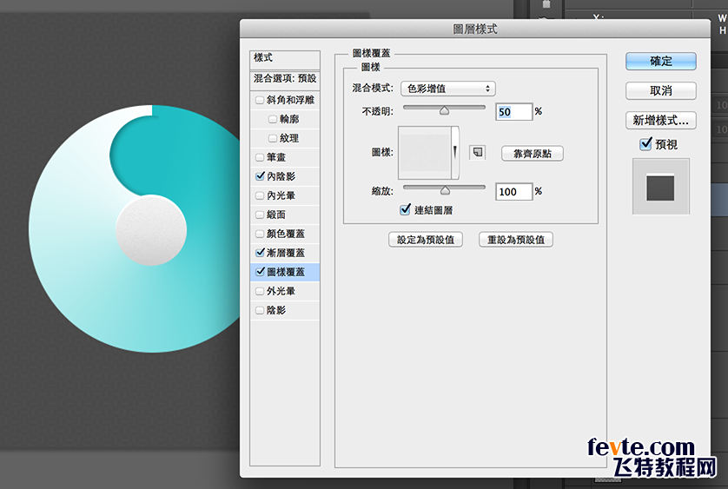Open the 混合模式 blend mode dropdown
The width and height of the screenshot is (728, 489).
pyautogui.click(x=447, y=89)
